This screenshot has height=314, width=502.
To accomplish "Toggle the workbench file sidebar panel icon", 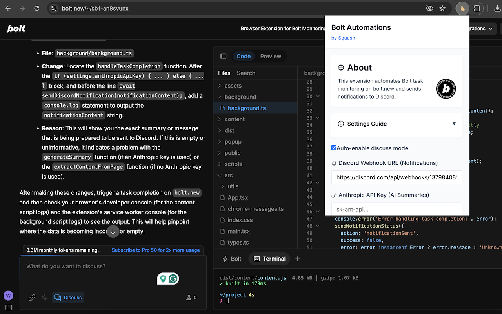I will click(x=224, y=56).
